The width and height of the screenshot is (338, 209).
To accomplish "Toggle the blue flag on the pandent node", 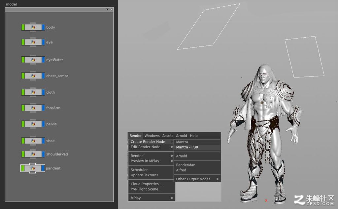I will coord(43,168).
